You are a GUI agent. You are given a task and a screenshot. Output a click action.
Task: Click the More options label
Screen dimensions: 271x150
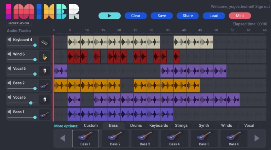(x=66, y=126)
